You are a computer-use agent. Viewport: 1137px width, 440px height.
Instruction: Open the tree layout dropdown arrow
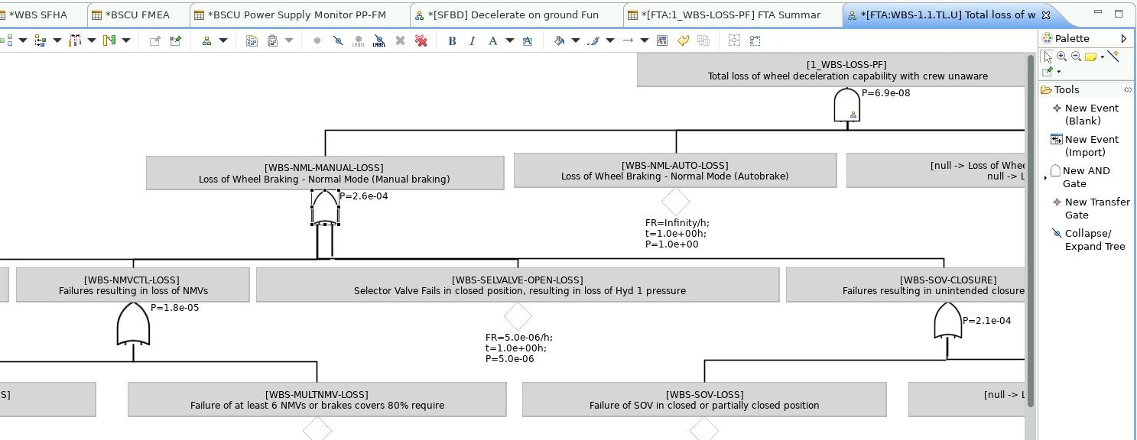tap(223, 40)
